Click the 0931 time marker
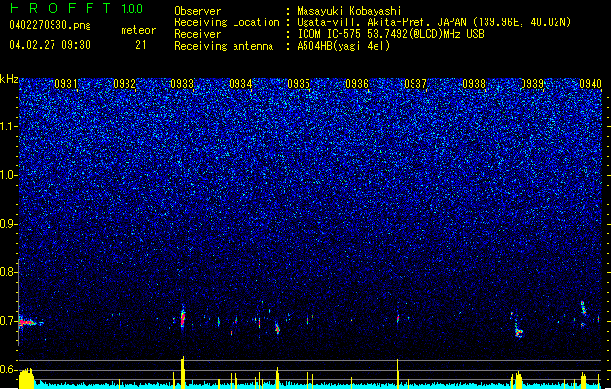 tap(66, 84)
